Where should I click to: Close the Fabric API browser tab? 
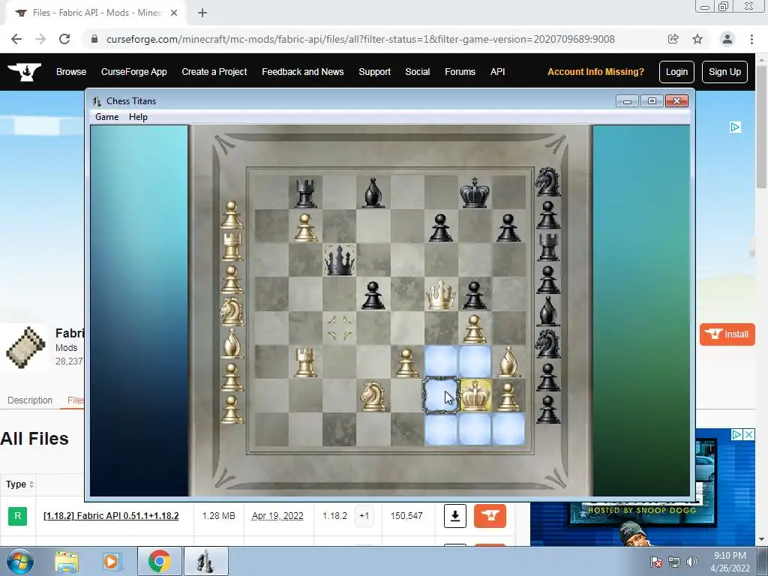[174, 13]
